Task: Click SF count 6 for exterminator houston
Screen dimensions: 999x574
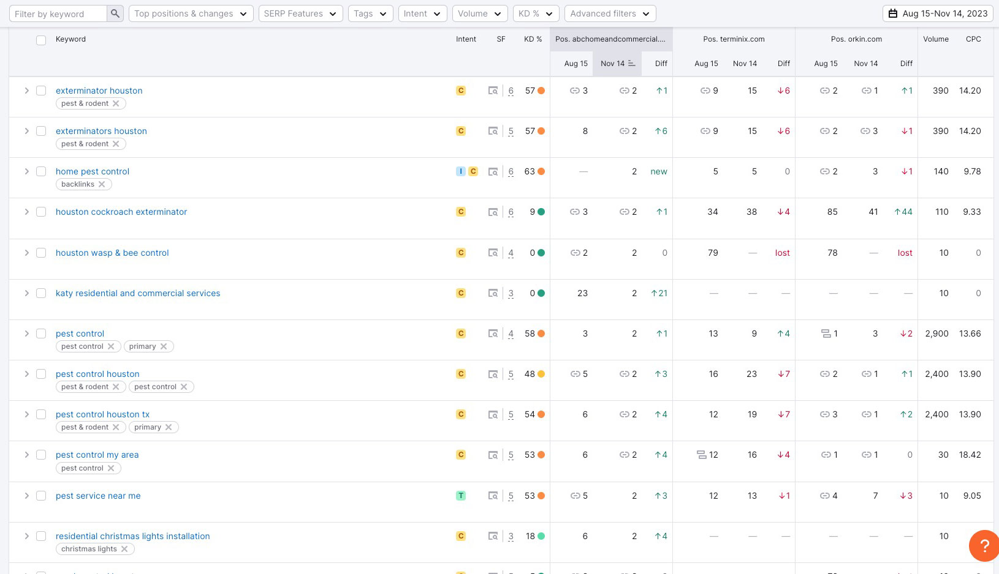Action: 511,91
